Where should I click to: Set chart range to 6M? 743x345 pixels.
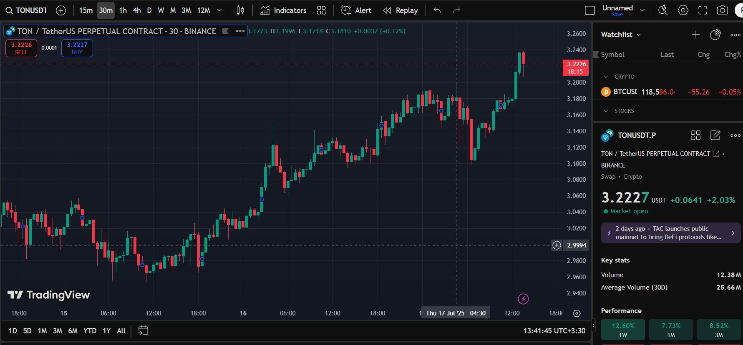[73, 331]
